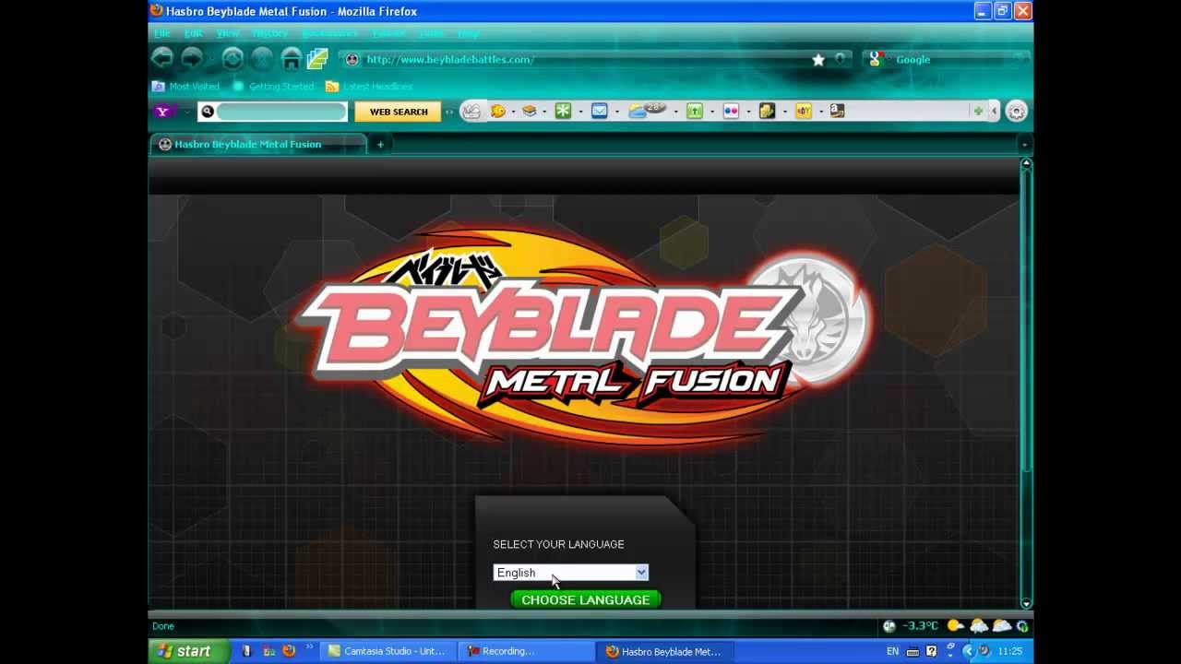This screenshot has height=664, width=1181.
Task: Open the weather cloud toolbar icon
Action: (x=647, y=111)
